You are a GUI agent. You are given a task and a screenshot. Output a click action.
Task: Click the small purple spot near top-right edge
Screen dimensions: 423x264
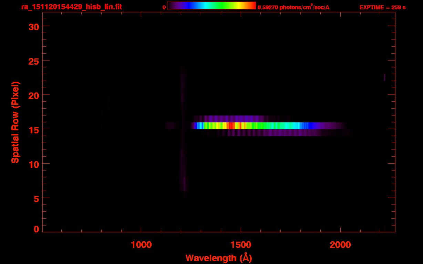coord(384,77)
